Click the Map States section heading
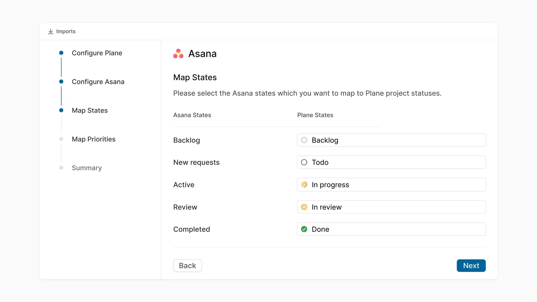Screen dimensions: 537x302 click(195, 77)
